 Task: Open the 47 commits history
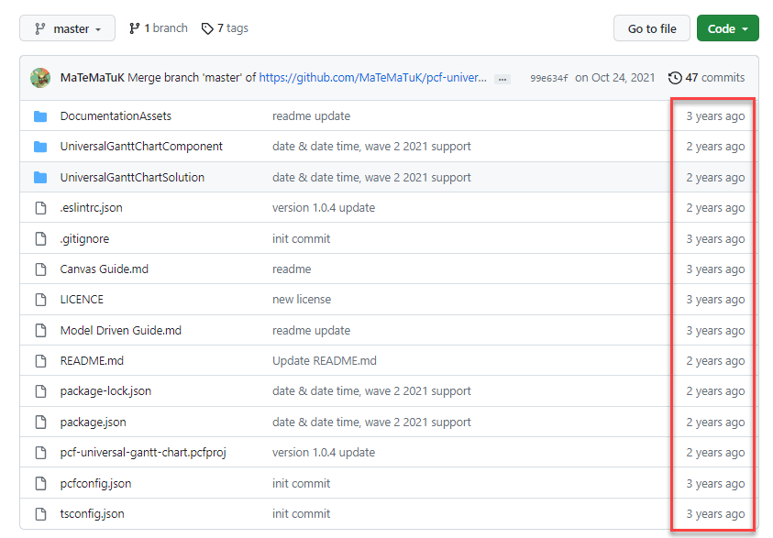pyautogui.click(x=706, y=78)
